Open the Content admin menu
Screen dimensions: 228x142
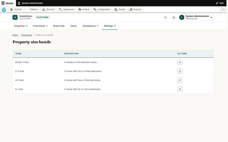tap(16, 9)
